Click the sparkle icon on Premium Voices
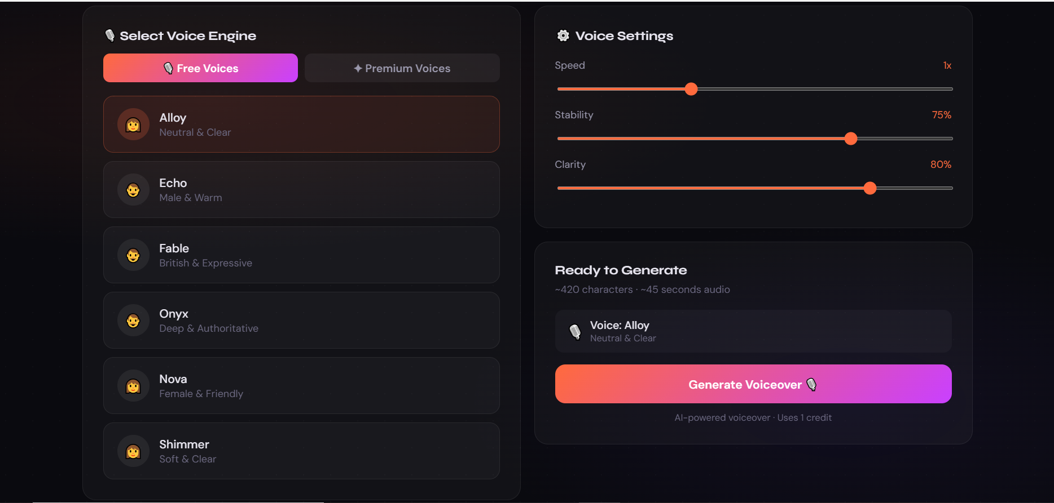 (357, 68)
